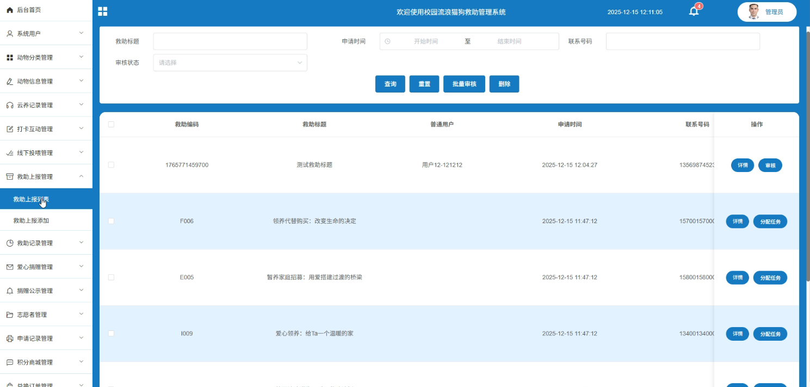
Task: Open the 积分商城管理 menu
Action: tap(46, 362)
